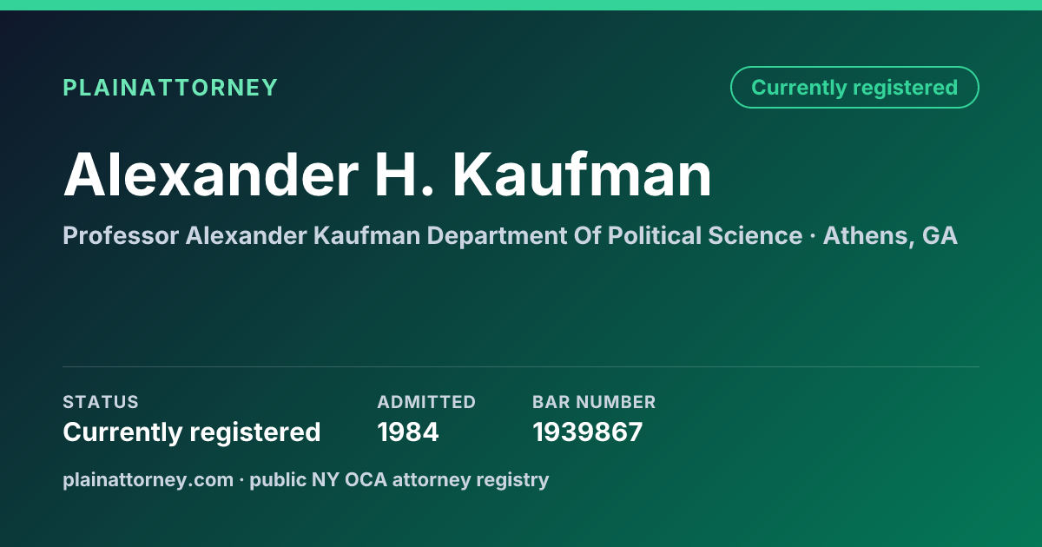
Task: Select the bar number 1939867
Action: click(587, 432)
